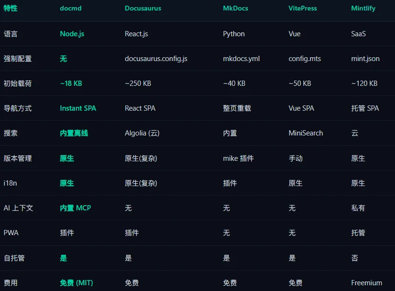
Task: Click the Vue SPA cell
Action: (301, 108)
